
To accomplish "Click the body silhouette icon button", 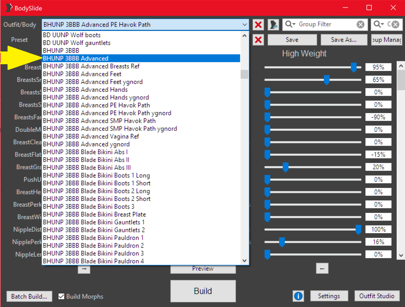I will [x=274, y=25].
